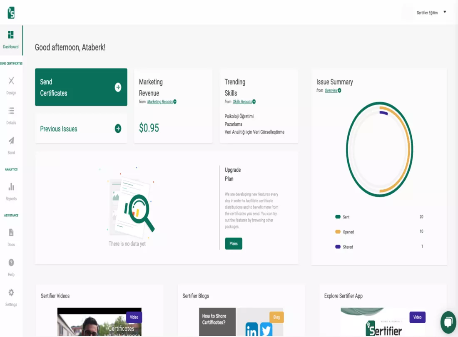This screenshot has width=458, height=337.
Task: Open the Send paper-plane icon
Action: 11,141
